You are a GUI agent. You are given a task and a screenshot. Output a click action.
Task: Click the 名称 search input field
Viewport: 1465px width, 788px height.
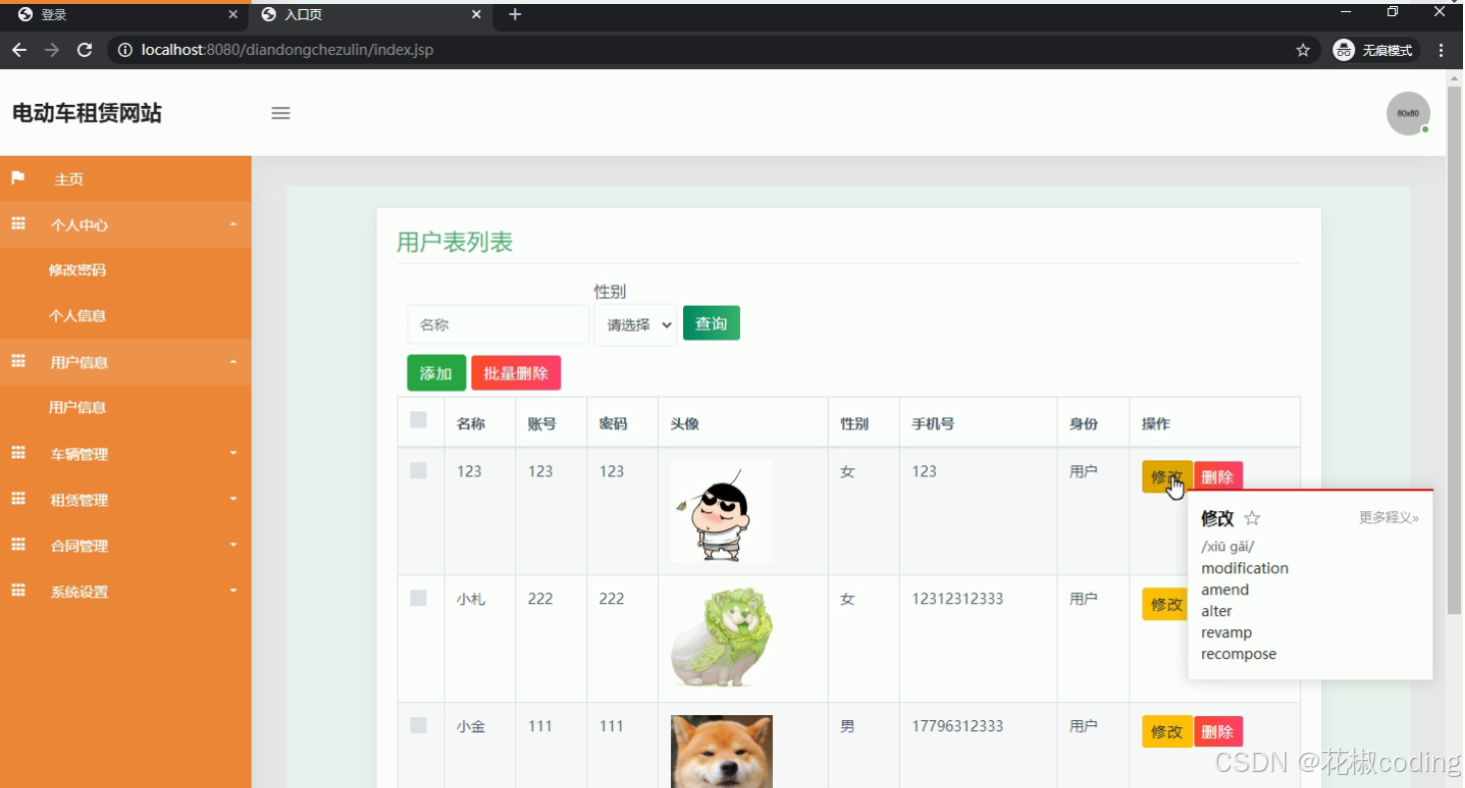point(496,324)
